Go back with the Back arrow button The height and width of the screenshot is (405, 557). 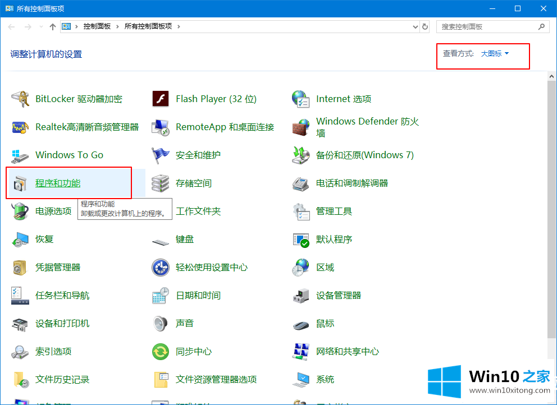tap(11, 26)
